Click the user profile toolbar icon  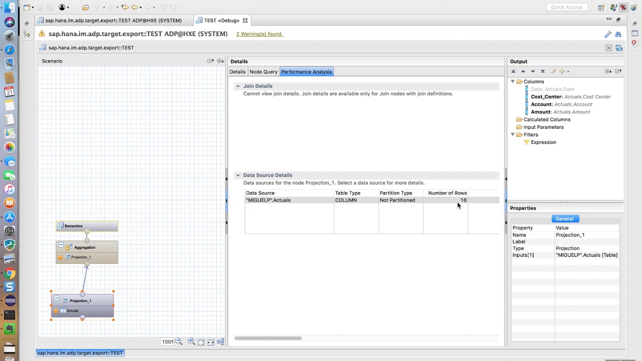(x=62, y=8)
